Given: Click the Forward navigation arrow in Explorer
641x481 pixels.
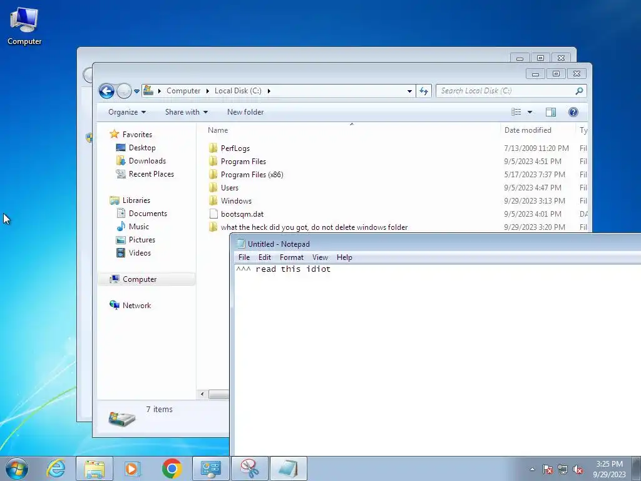Looking at the screenshot, I should (x=124, y=91).
